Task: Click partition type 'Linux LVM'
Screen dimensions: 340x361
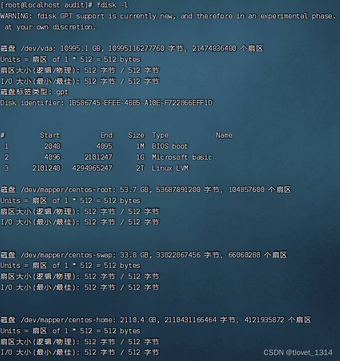Action: pyautogui.click(x=170, y=168)
